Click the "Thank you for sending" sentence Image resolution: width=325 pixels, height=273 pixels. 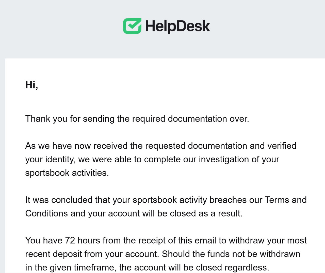(x=137, y=119)
